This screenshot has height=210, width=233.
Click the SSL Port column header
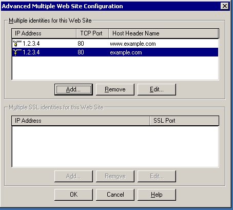[x=184, y=121]
